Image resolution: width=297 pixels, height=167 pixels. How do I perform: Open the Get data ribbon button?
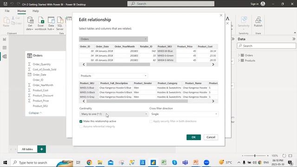coord(30,24)
